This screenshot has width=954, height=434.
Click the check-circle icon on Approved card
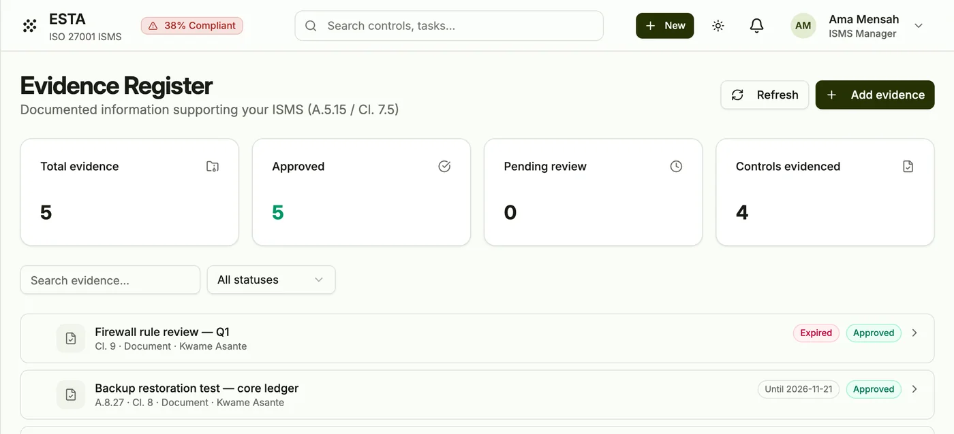pos(444,166)
